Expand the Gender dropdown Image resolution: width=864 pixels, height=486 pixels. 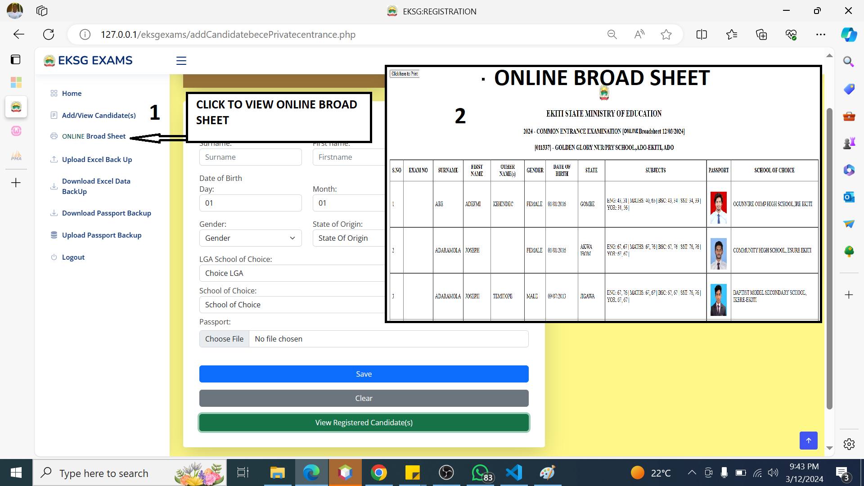[x=250, y=238]
